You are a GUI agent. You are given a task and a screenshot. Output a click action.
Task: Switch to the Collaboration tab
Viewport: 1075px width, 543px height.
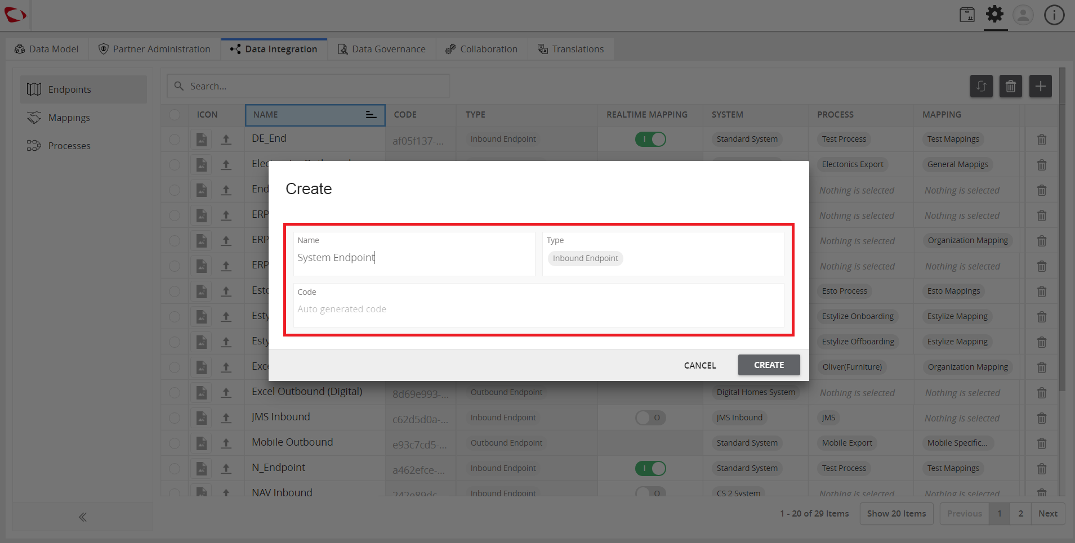(x=481, y=49)
